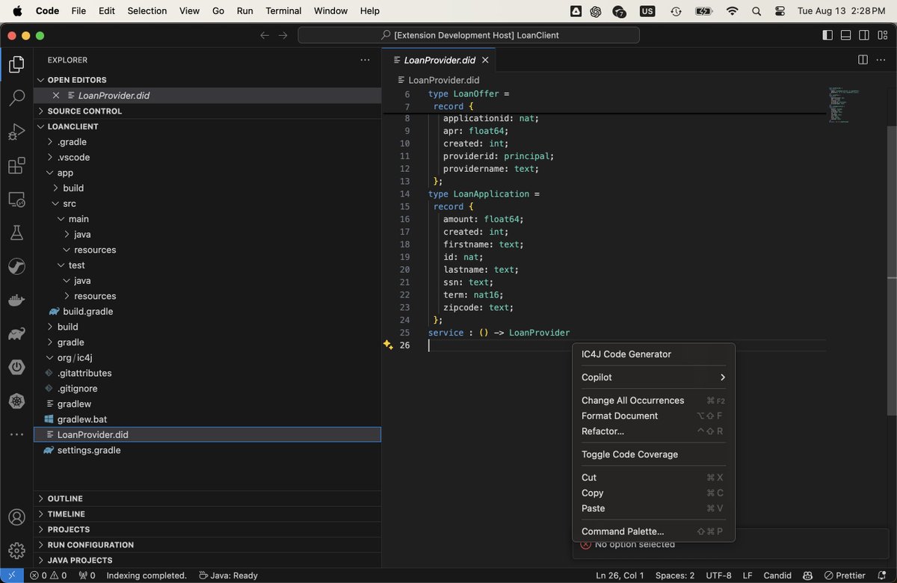The height and width of the screenshot is (583, 897).
Task: Open the Manage gear menu
Action: click(x=16, y=551)
